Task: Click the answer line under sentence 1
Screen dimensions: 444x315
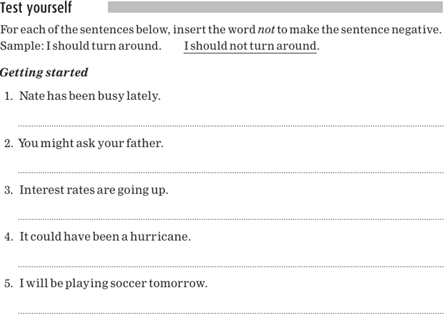Action: coord(230,125)
